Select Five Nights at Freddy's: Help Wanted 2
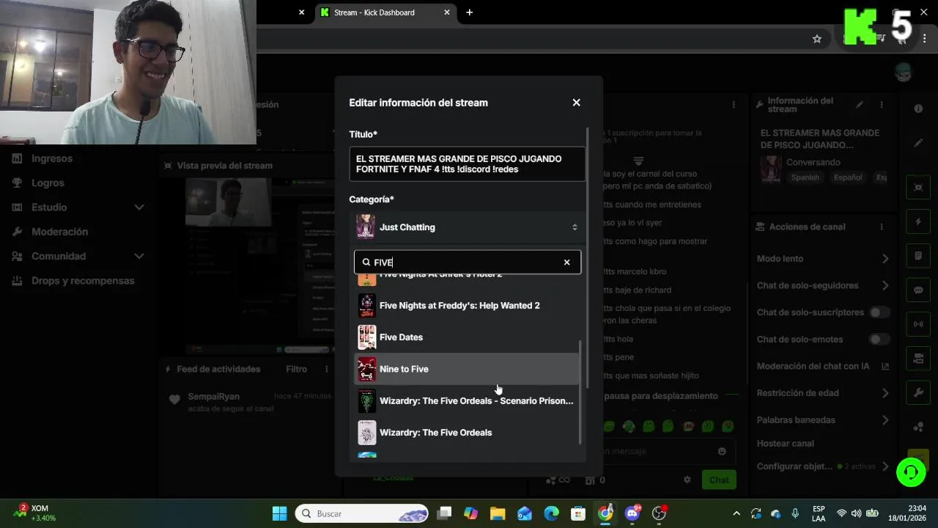The image size is (938, 528). (x=468, y=306)
